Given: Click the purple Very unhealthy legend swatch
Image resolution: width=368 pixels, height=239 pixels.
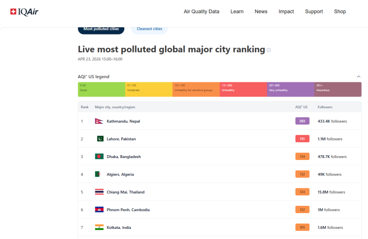Looking at the screenshot, I should [290, 89].
